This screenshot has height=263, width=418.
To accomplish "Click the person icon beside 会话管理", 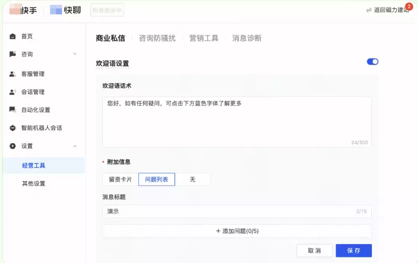I will click(12, 92).
